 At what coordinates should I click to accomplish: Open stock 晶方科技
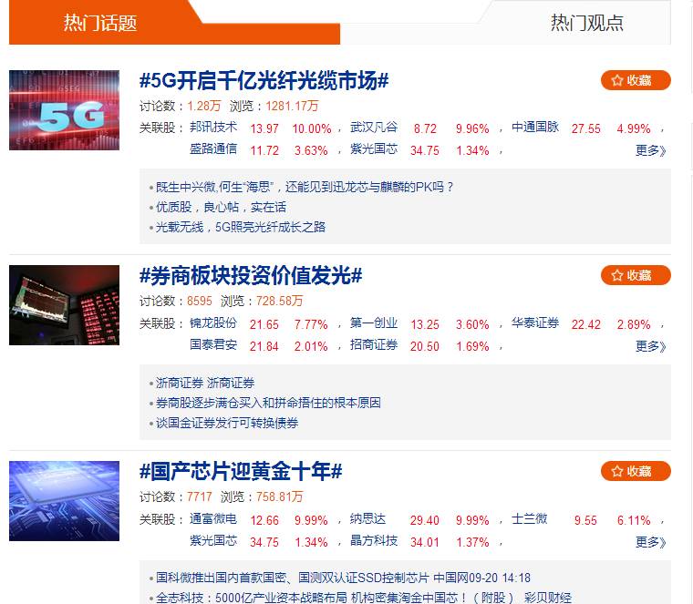(x=374, y=540)
